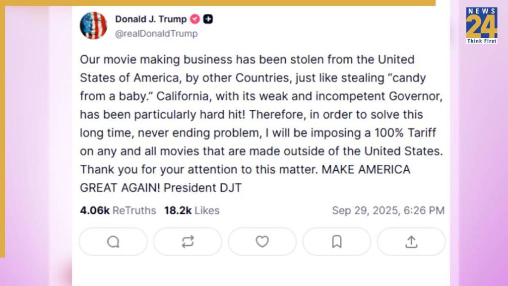508x286 pixels.
Task: ReTruth the post using the repost icon
Action: pos(188,242)
